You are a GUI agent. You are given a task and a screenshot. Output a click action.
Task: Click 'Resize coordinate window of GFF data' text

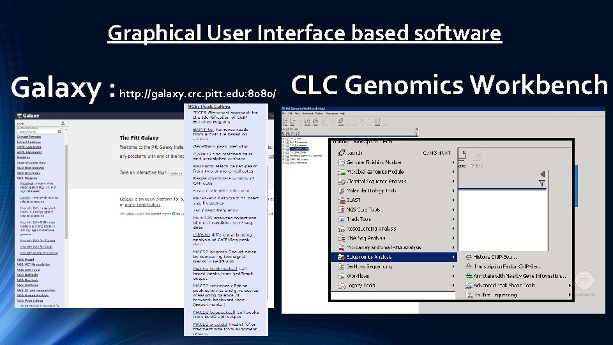[223, 181]
